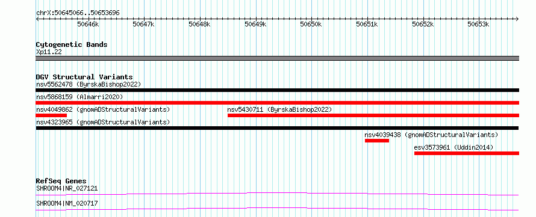Open the SHROOM4|NM_020717 transcript label

tap(67, 203)
